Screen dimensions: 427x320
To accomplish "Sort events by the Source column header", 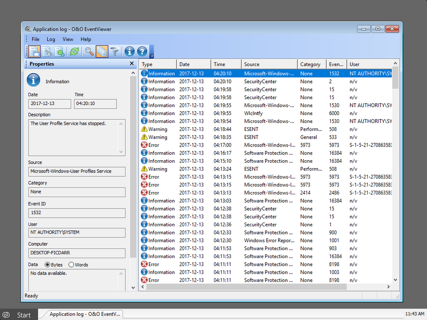I will [269, 64].
